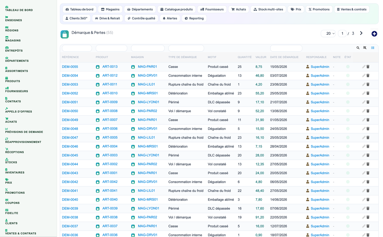Click the Type de démarque filter field
The image size is (383, 237).
click(186, 48)
